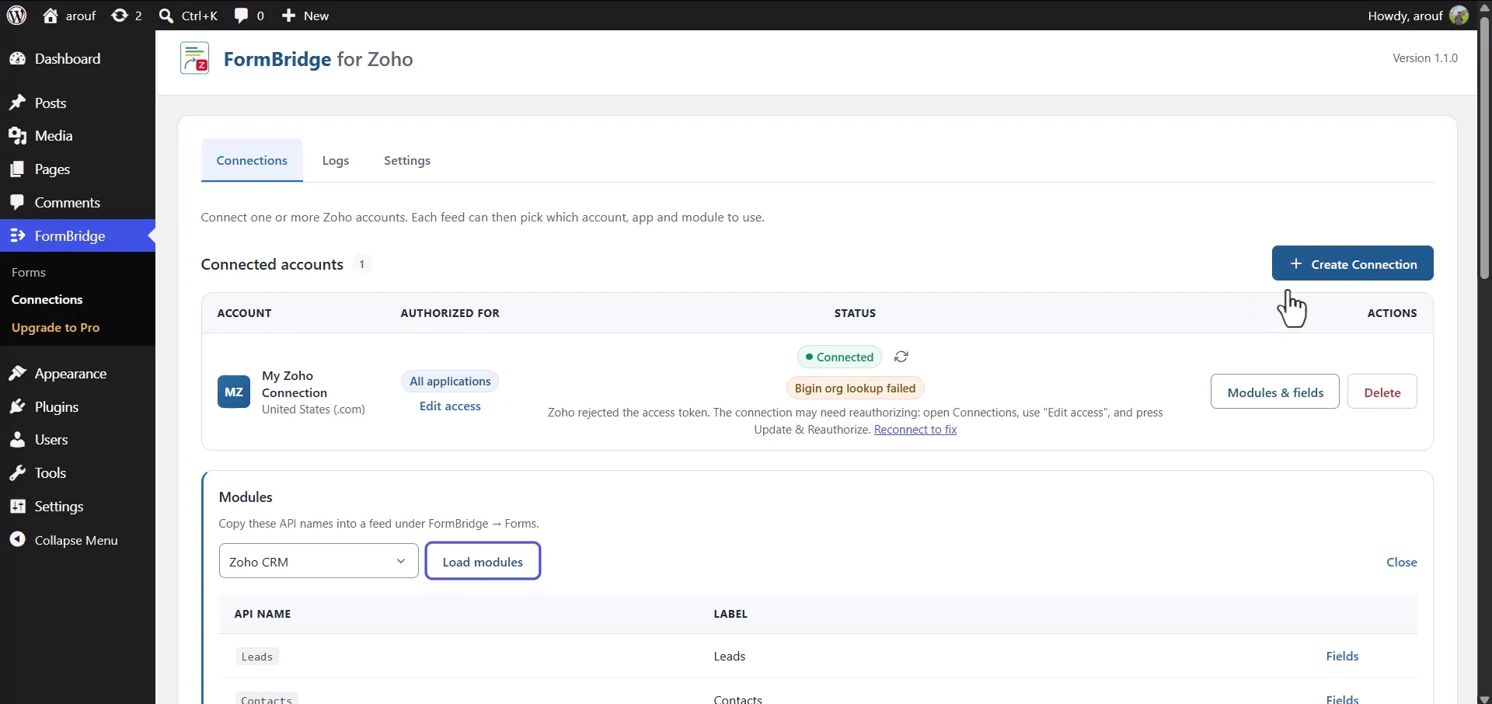The width and height of the screenshot is (1492, 704).
Task: Click the Reconnect to fix link
Action: tap(915, 430)
